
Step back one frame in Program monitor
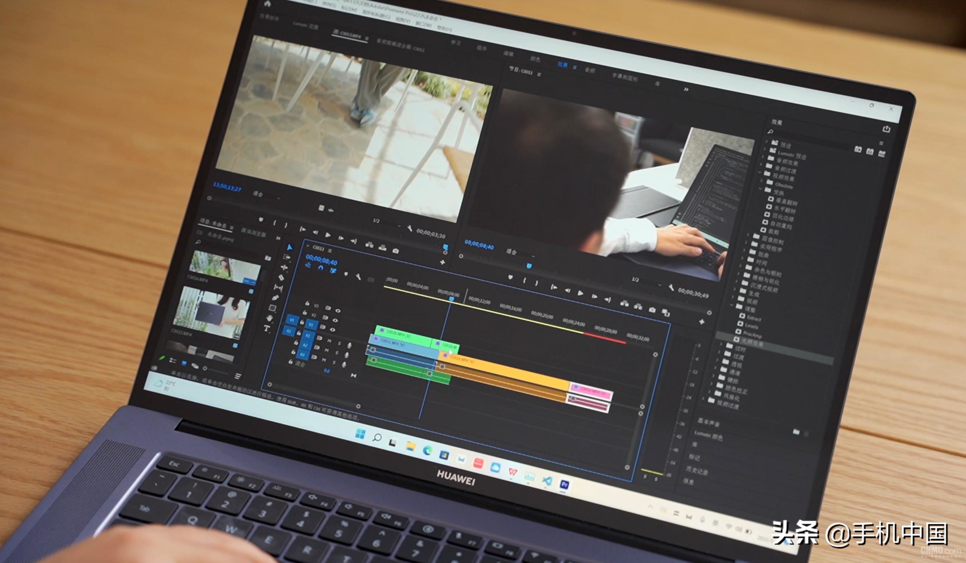567,290
